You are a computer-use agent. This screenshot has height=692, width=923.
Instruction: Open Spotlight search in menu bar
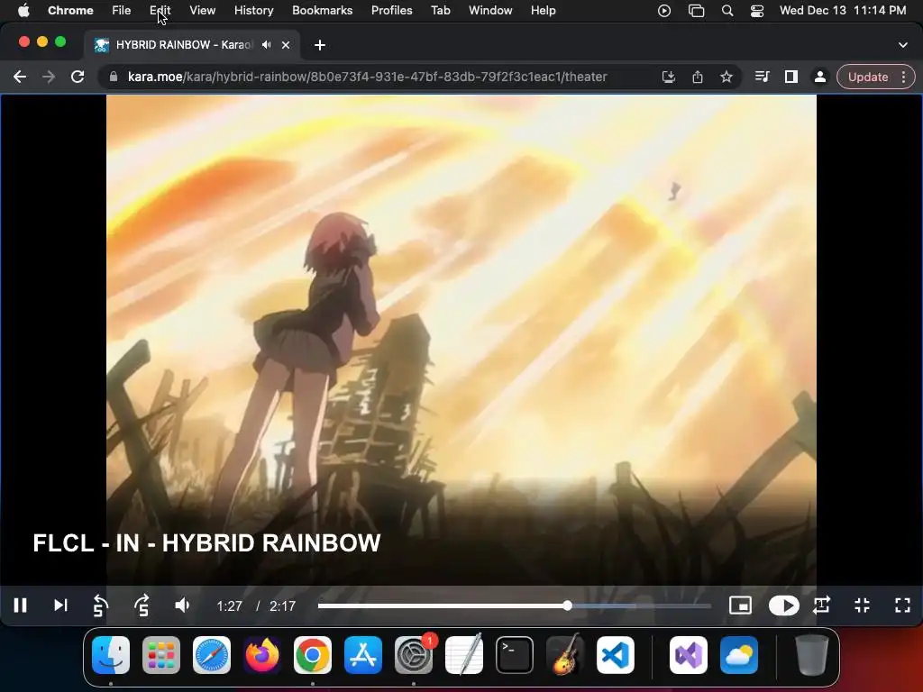click(x=727, y=10)
